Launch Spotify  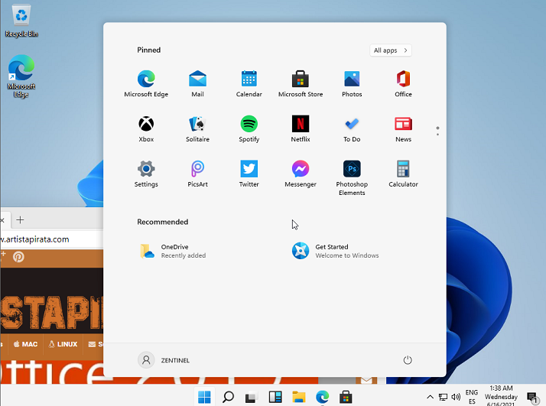click(x=249, y=128)
